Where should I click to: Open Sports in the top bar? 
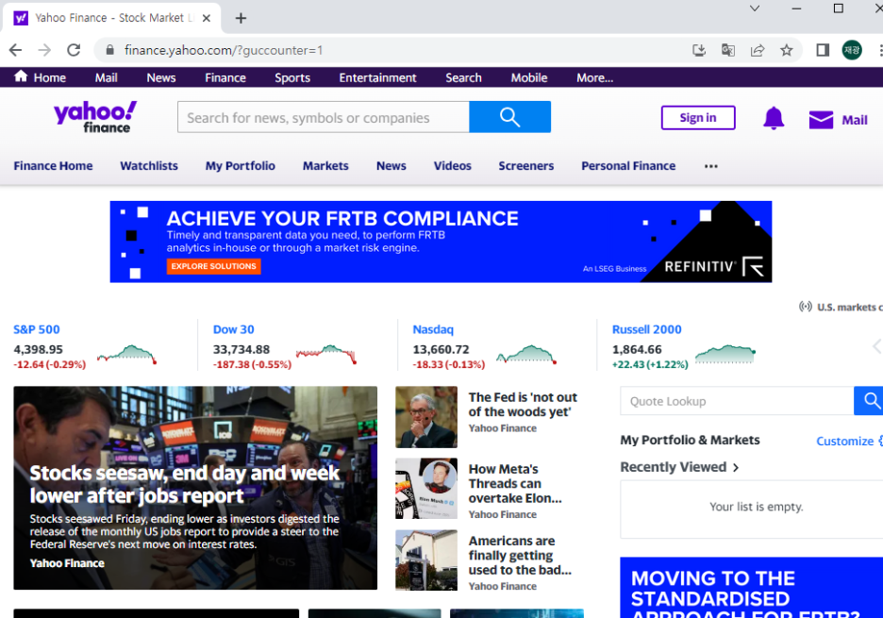click(x=292, y=77)
